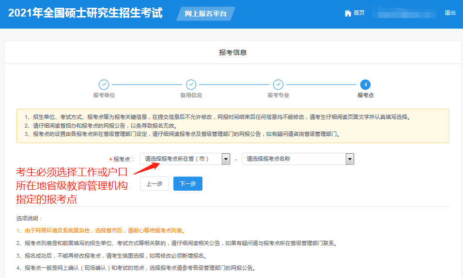Click the 备用信息 step checkmark circle

click(x=191, y=84)
